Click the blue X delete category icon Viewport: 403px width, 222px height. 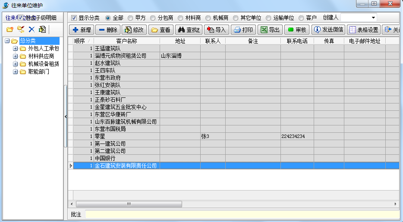[31, 30]
